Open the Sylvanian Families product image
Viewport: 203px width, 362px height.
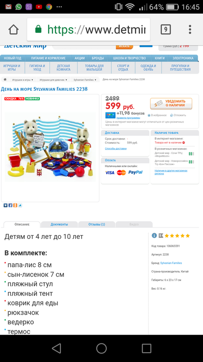coord(50,147)
